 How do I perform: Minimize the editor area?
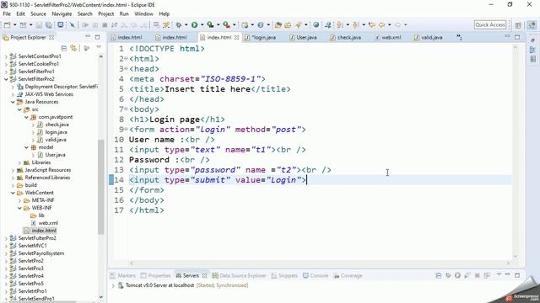508,36
